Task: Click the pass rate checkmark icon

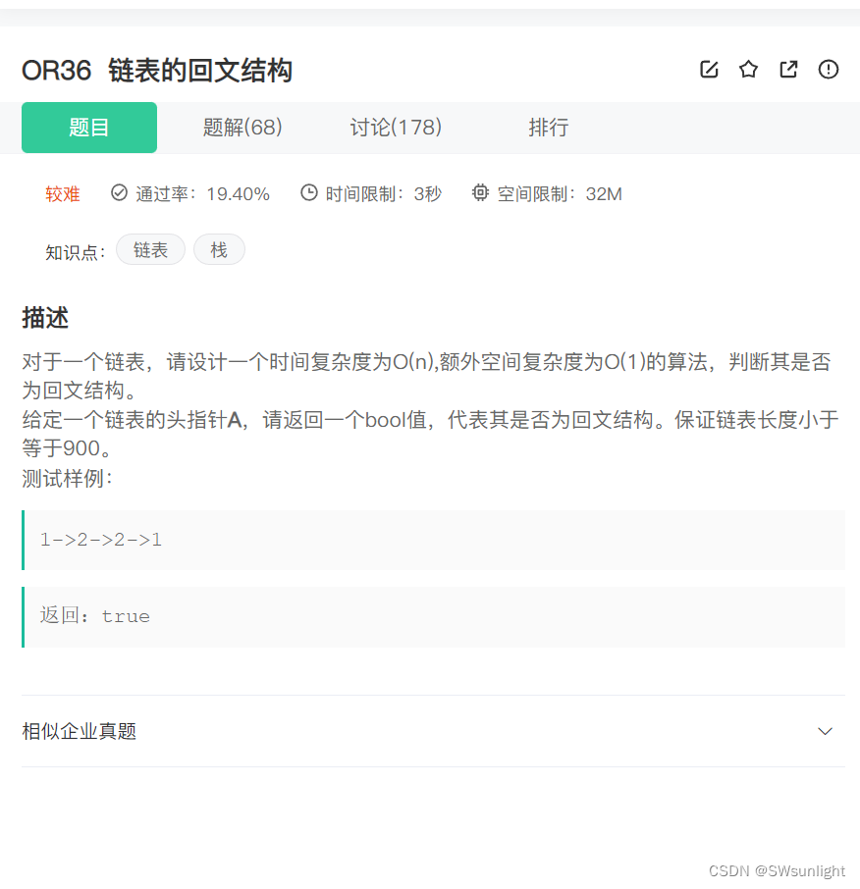Action: tap(119, 192)
